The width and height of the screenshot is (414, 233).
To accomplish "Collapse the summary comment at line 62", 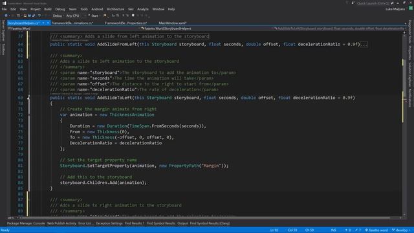I will (28, 56).
